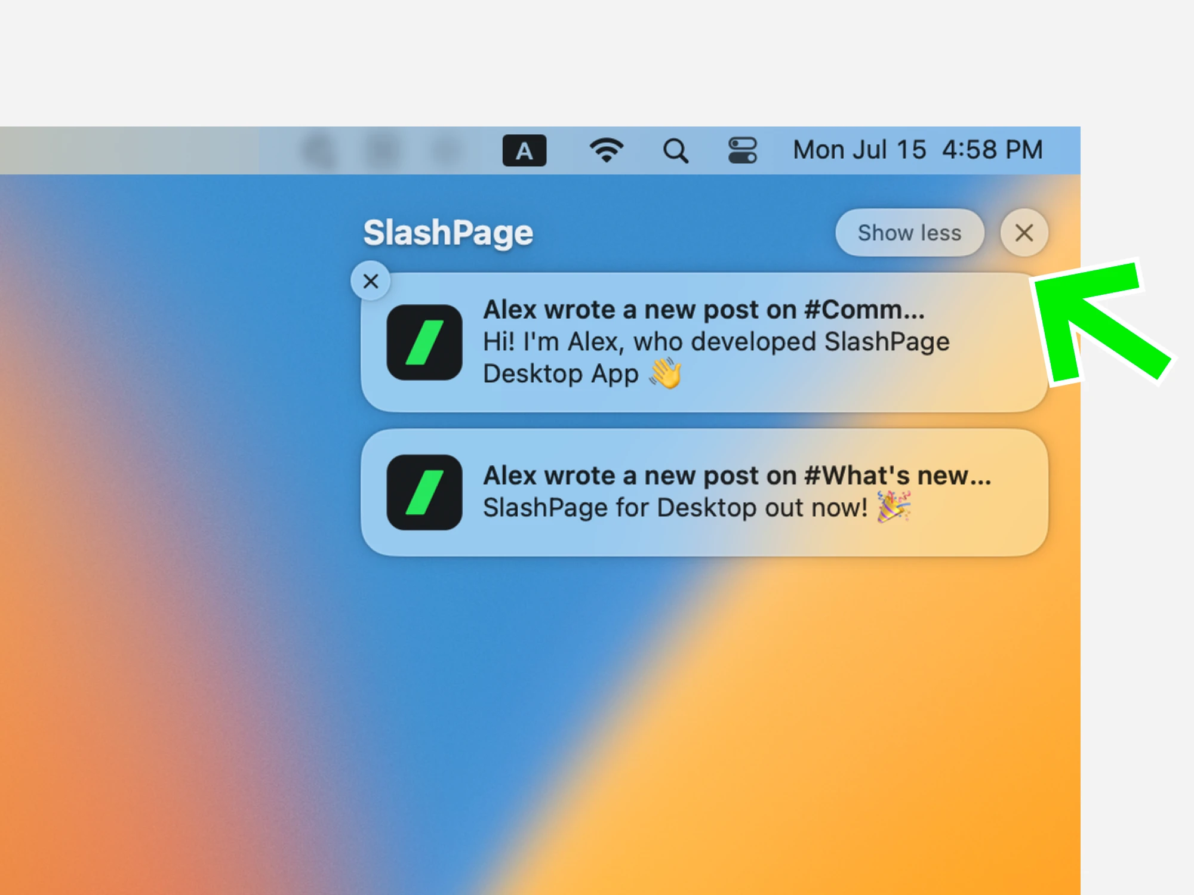The width and height of the screenshot is (1194, 895).
Task: Click the blurred magnifier-shaped menu bar icon
Action: pos(319,150)
